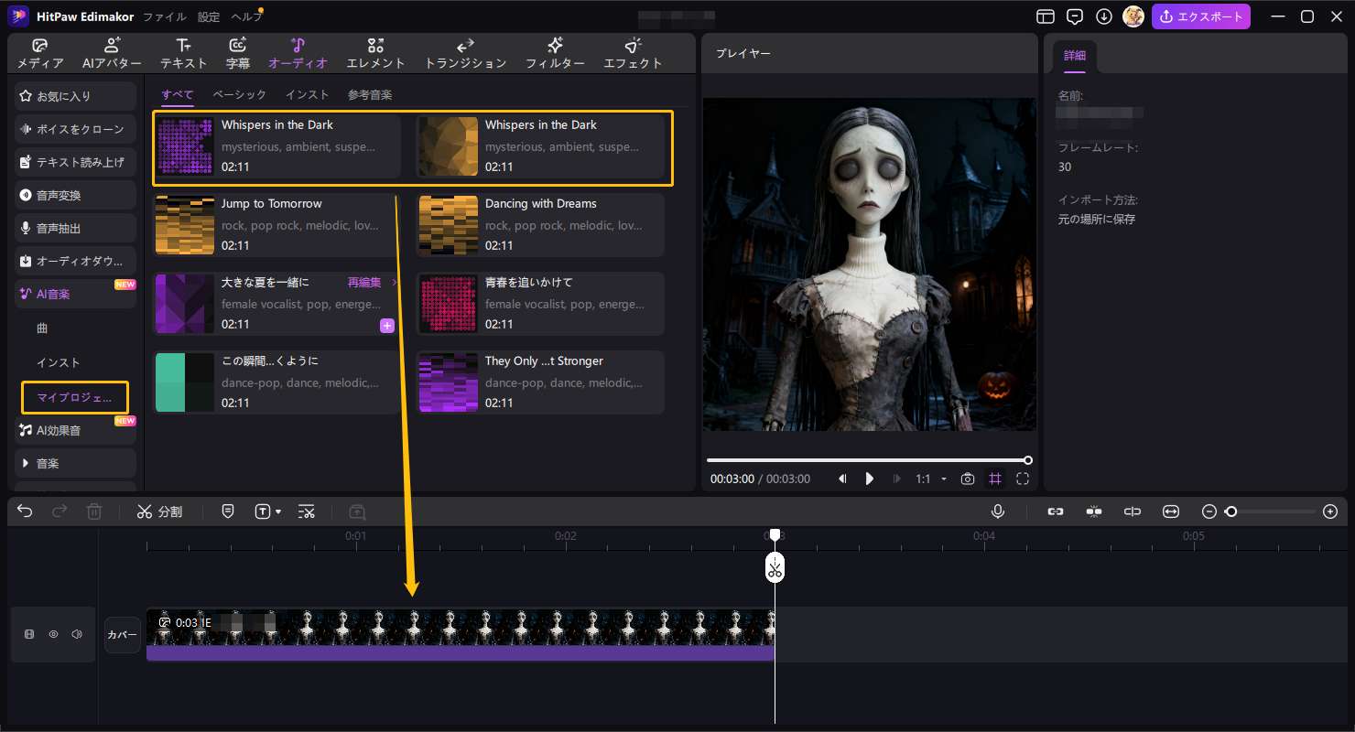1355x732 pixels.
Task: Select the インスト filter tab
Action: [x=307, y=94]
